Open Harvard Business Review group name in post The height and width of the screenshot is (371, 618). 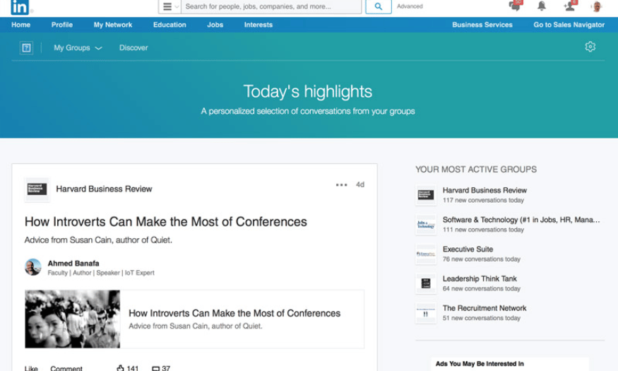point(104,189)
